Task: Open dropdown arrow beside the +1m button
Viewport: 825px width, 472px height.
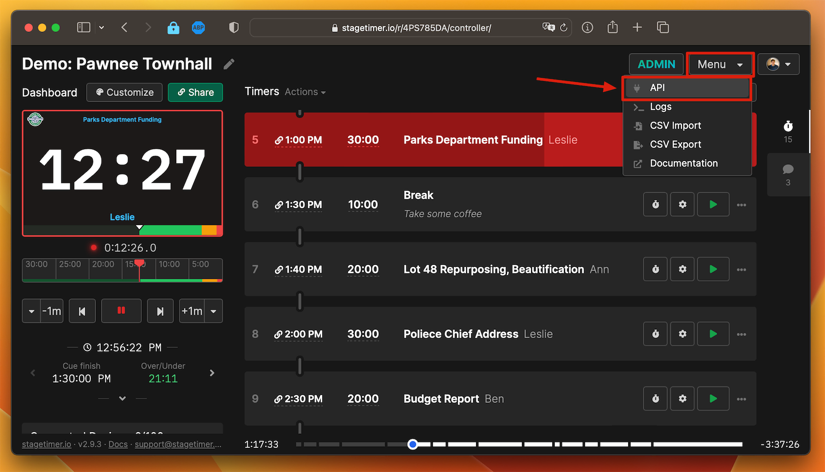Action: pos(213,311)
